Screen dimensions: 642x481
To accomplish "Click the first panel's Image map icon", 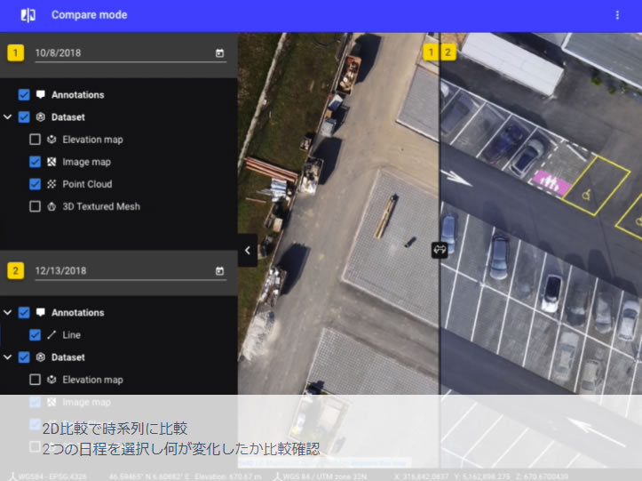I will [52, 162].
